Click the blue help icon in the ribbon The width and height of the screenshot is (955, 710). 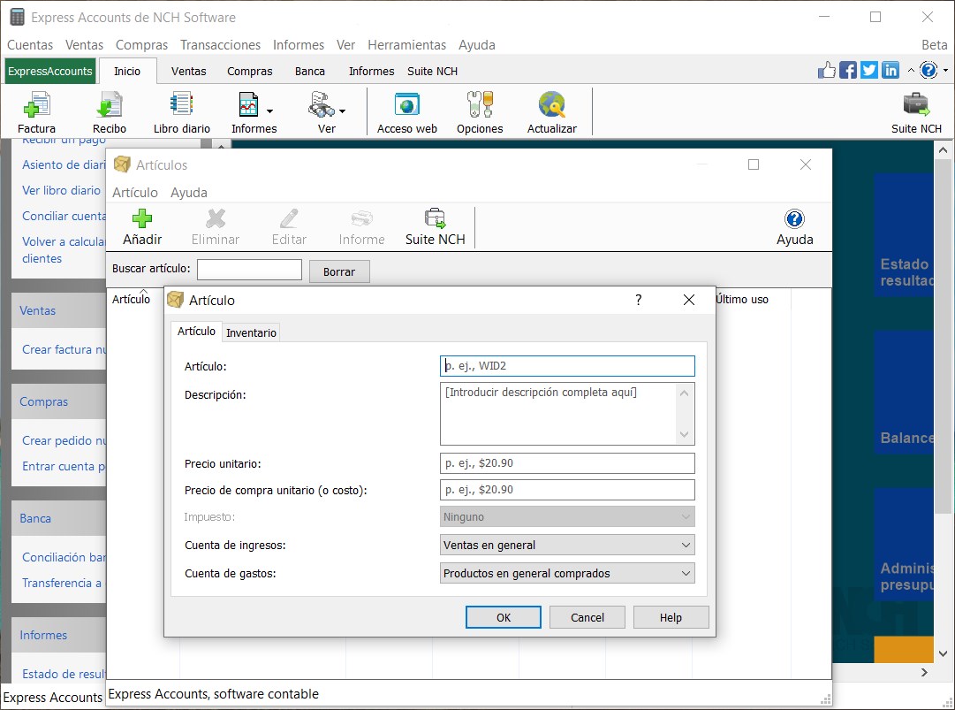click(928, 71)
